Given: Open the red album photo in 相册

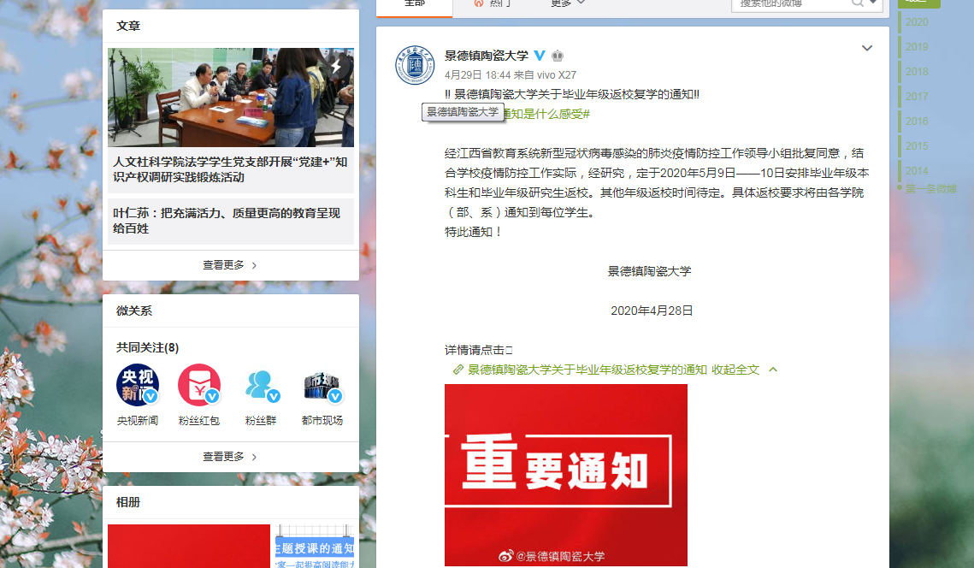Looking at the screenshot, I should tap(189, 547).
